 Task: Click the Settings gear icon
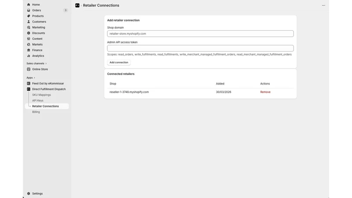(29, 194)
